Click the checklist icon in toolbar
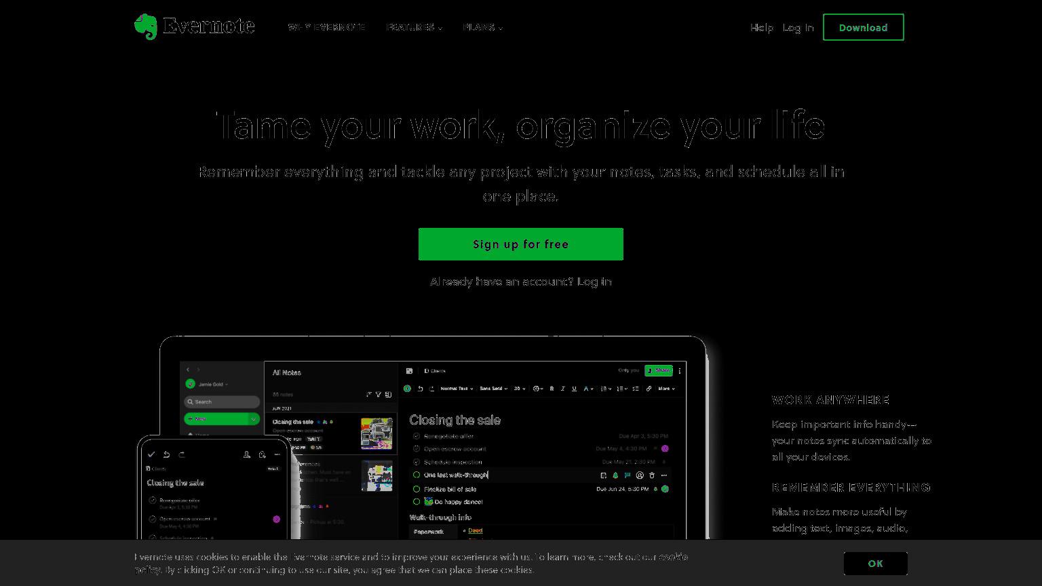 pos(636,389)
